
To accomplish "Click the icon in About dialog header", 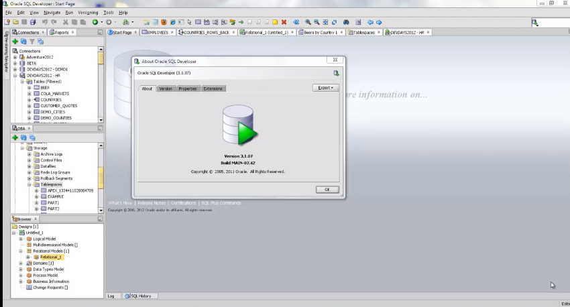I will 336,73.
